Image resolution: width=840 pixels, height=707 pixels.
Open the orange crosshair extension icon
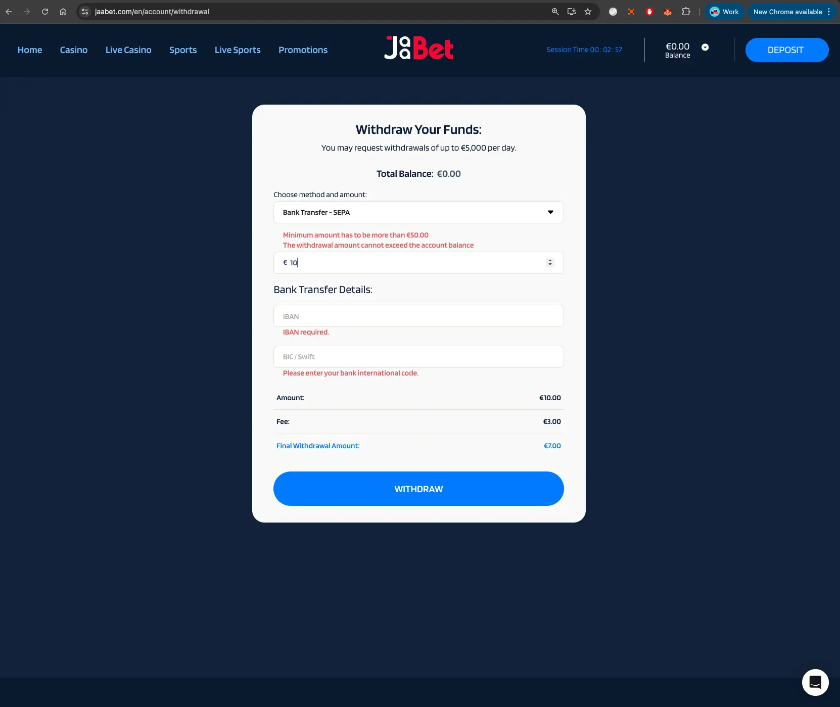tap(631, 12)
